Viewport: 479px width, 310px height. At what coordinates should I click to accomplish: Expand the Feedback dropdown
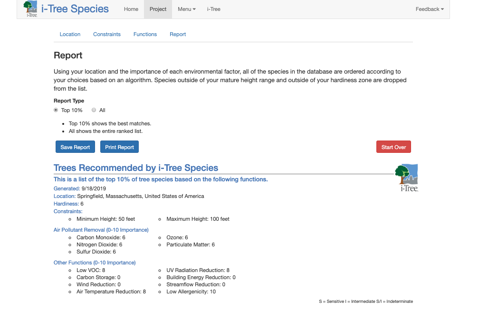(429, 9)
